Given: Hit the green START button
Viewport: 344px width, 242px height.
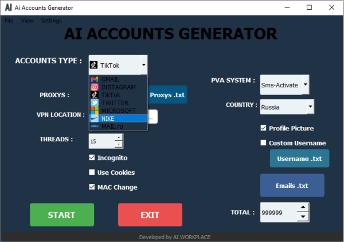Looking at the screenshot, I should 62,215.
